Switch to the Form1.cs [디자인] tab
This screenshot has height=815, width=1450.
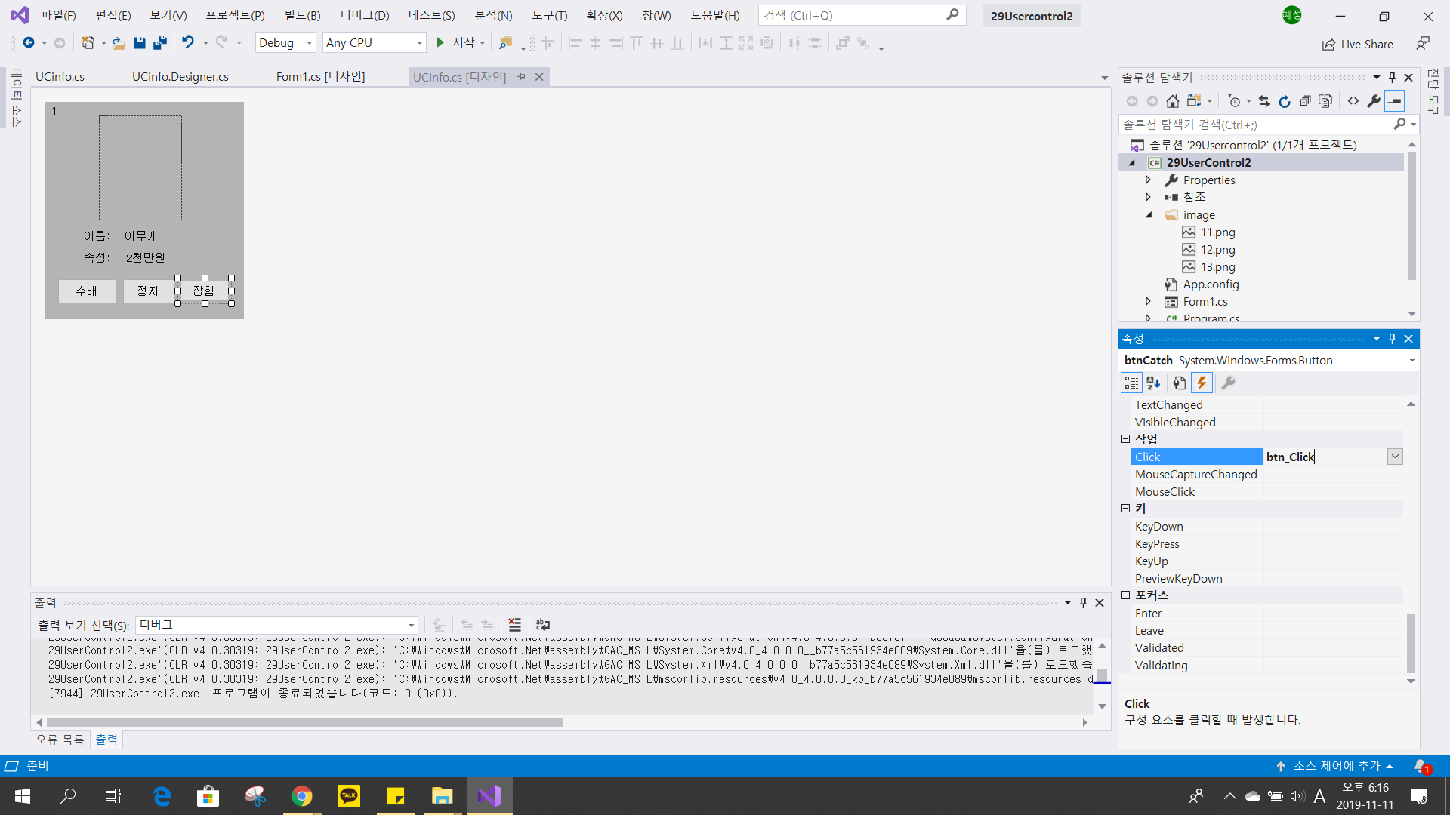point(320,77)
